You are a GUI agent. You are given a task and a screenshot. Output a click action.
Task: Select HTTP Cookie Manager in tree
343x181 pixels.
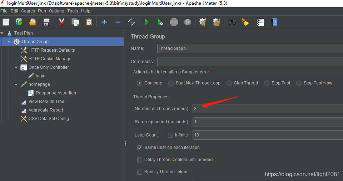(51, 59)
